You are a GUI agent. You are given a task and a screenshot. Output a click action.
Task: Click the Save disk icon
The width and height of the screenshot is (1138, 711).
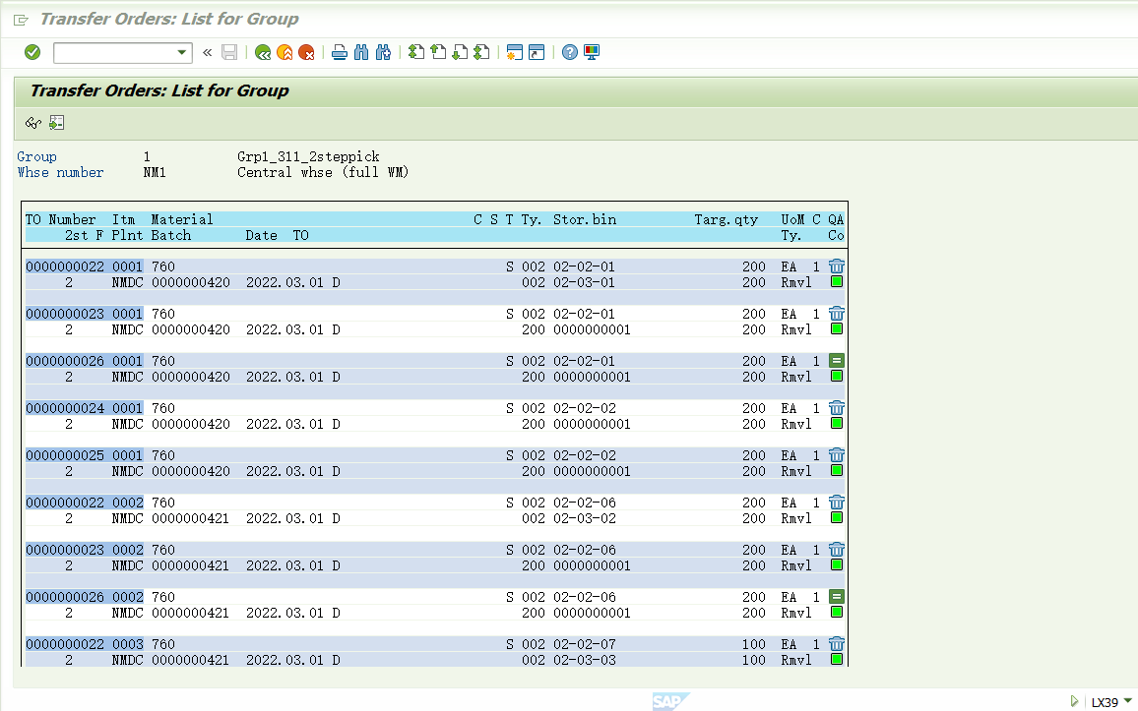[229, 52]
